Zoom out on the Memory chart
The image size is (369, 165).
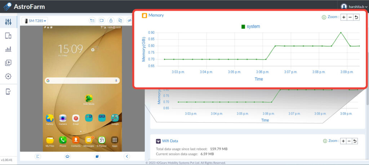(350, 17)
